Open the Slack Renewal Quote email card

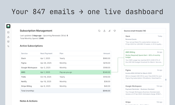144,41
